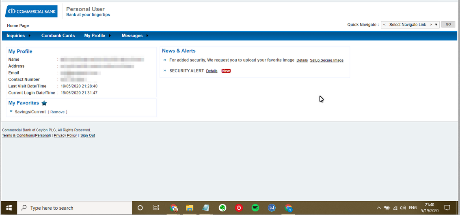
Task: Open blue W hexagon app in taskbar
Action: click(x=272, y=208)
